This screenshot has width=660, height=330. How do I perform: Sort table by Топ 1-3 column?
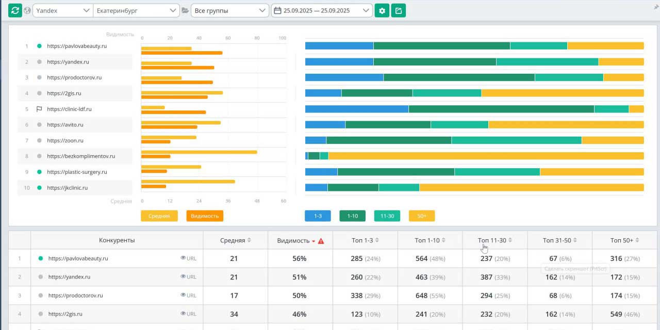[365, 240]
